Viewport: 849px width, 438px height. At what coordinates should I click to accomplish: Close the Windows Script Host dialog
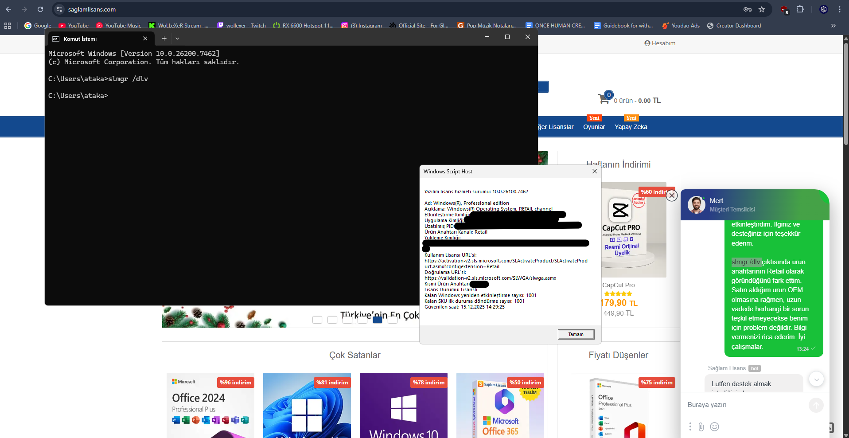coord(595,171)
